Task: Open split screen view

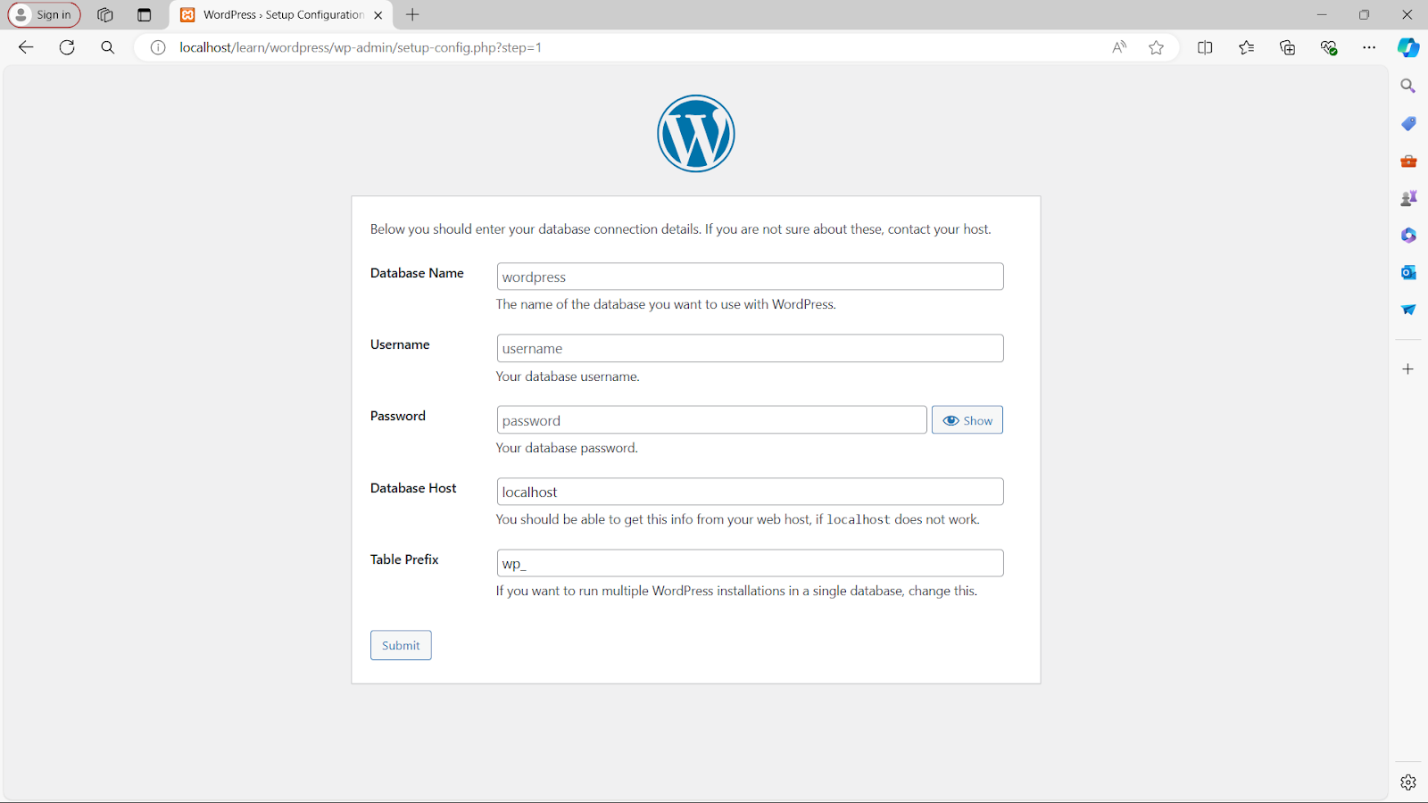Action: [x=1205, y=47]
